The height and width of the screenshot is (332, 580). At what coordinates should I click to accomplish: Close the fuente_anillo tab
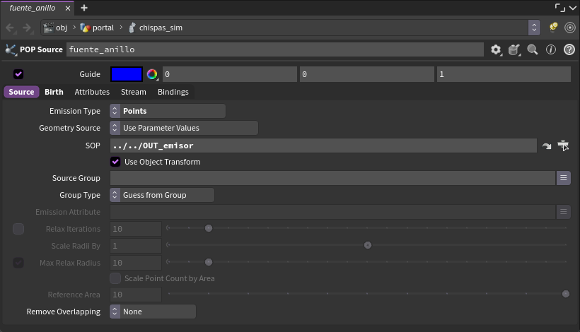click(68, 8)
